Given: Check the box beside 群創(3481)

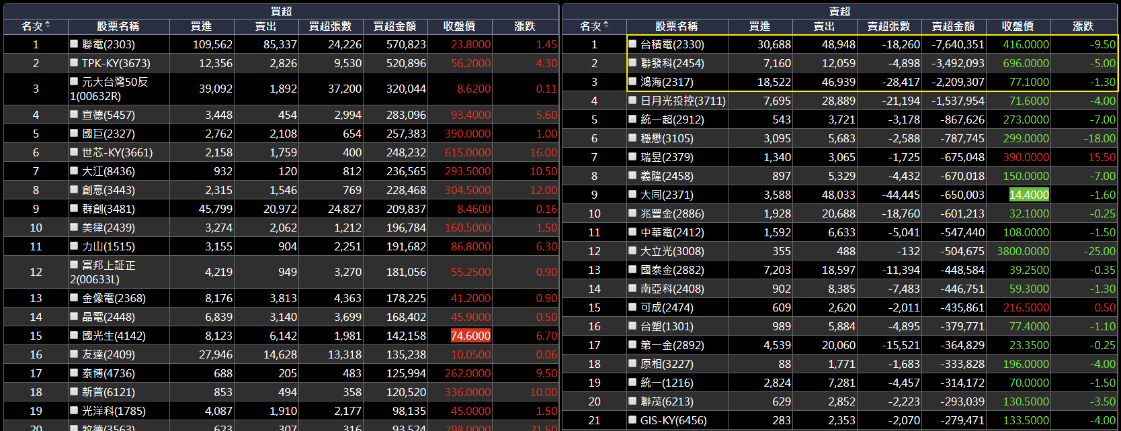Looking at the screenshot, I should pyautogui.click(x=74, y=208).
